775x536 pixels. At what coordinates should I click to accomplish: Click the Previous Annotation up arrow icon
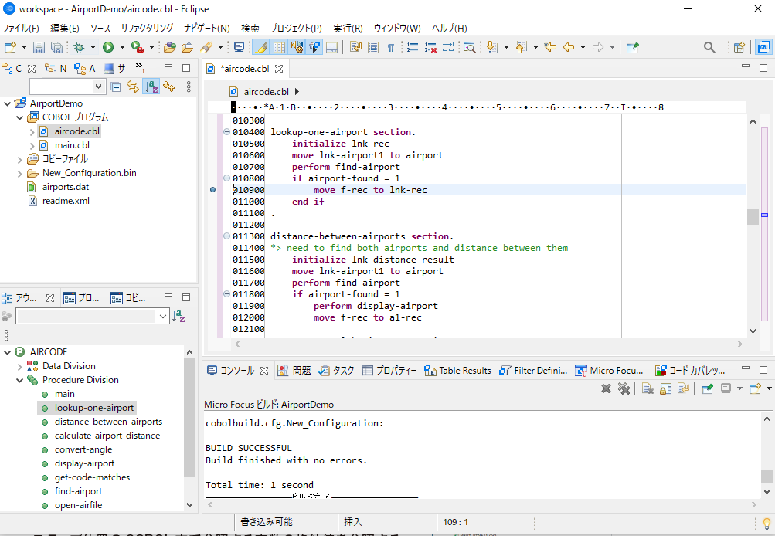pyautogui.click(x=521, y=47)
